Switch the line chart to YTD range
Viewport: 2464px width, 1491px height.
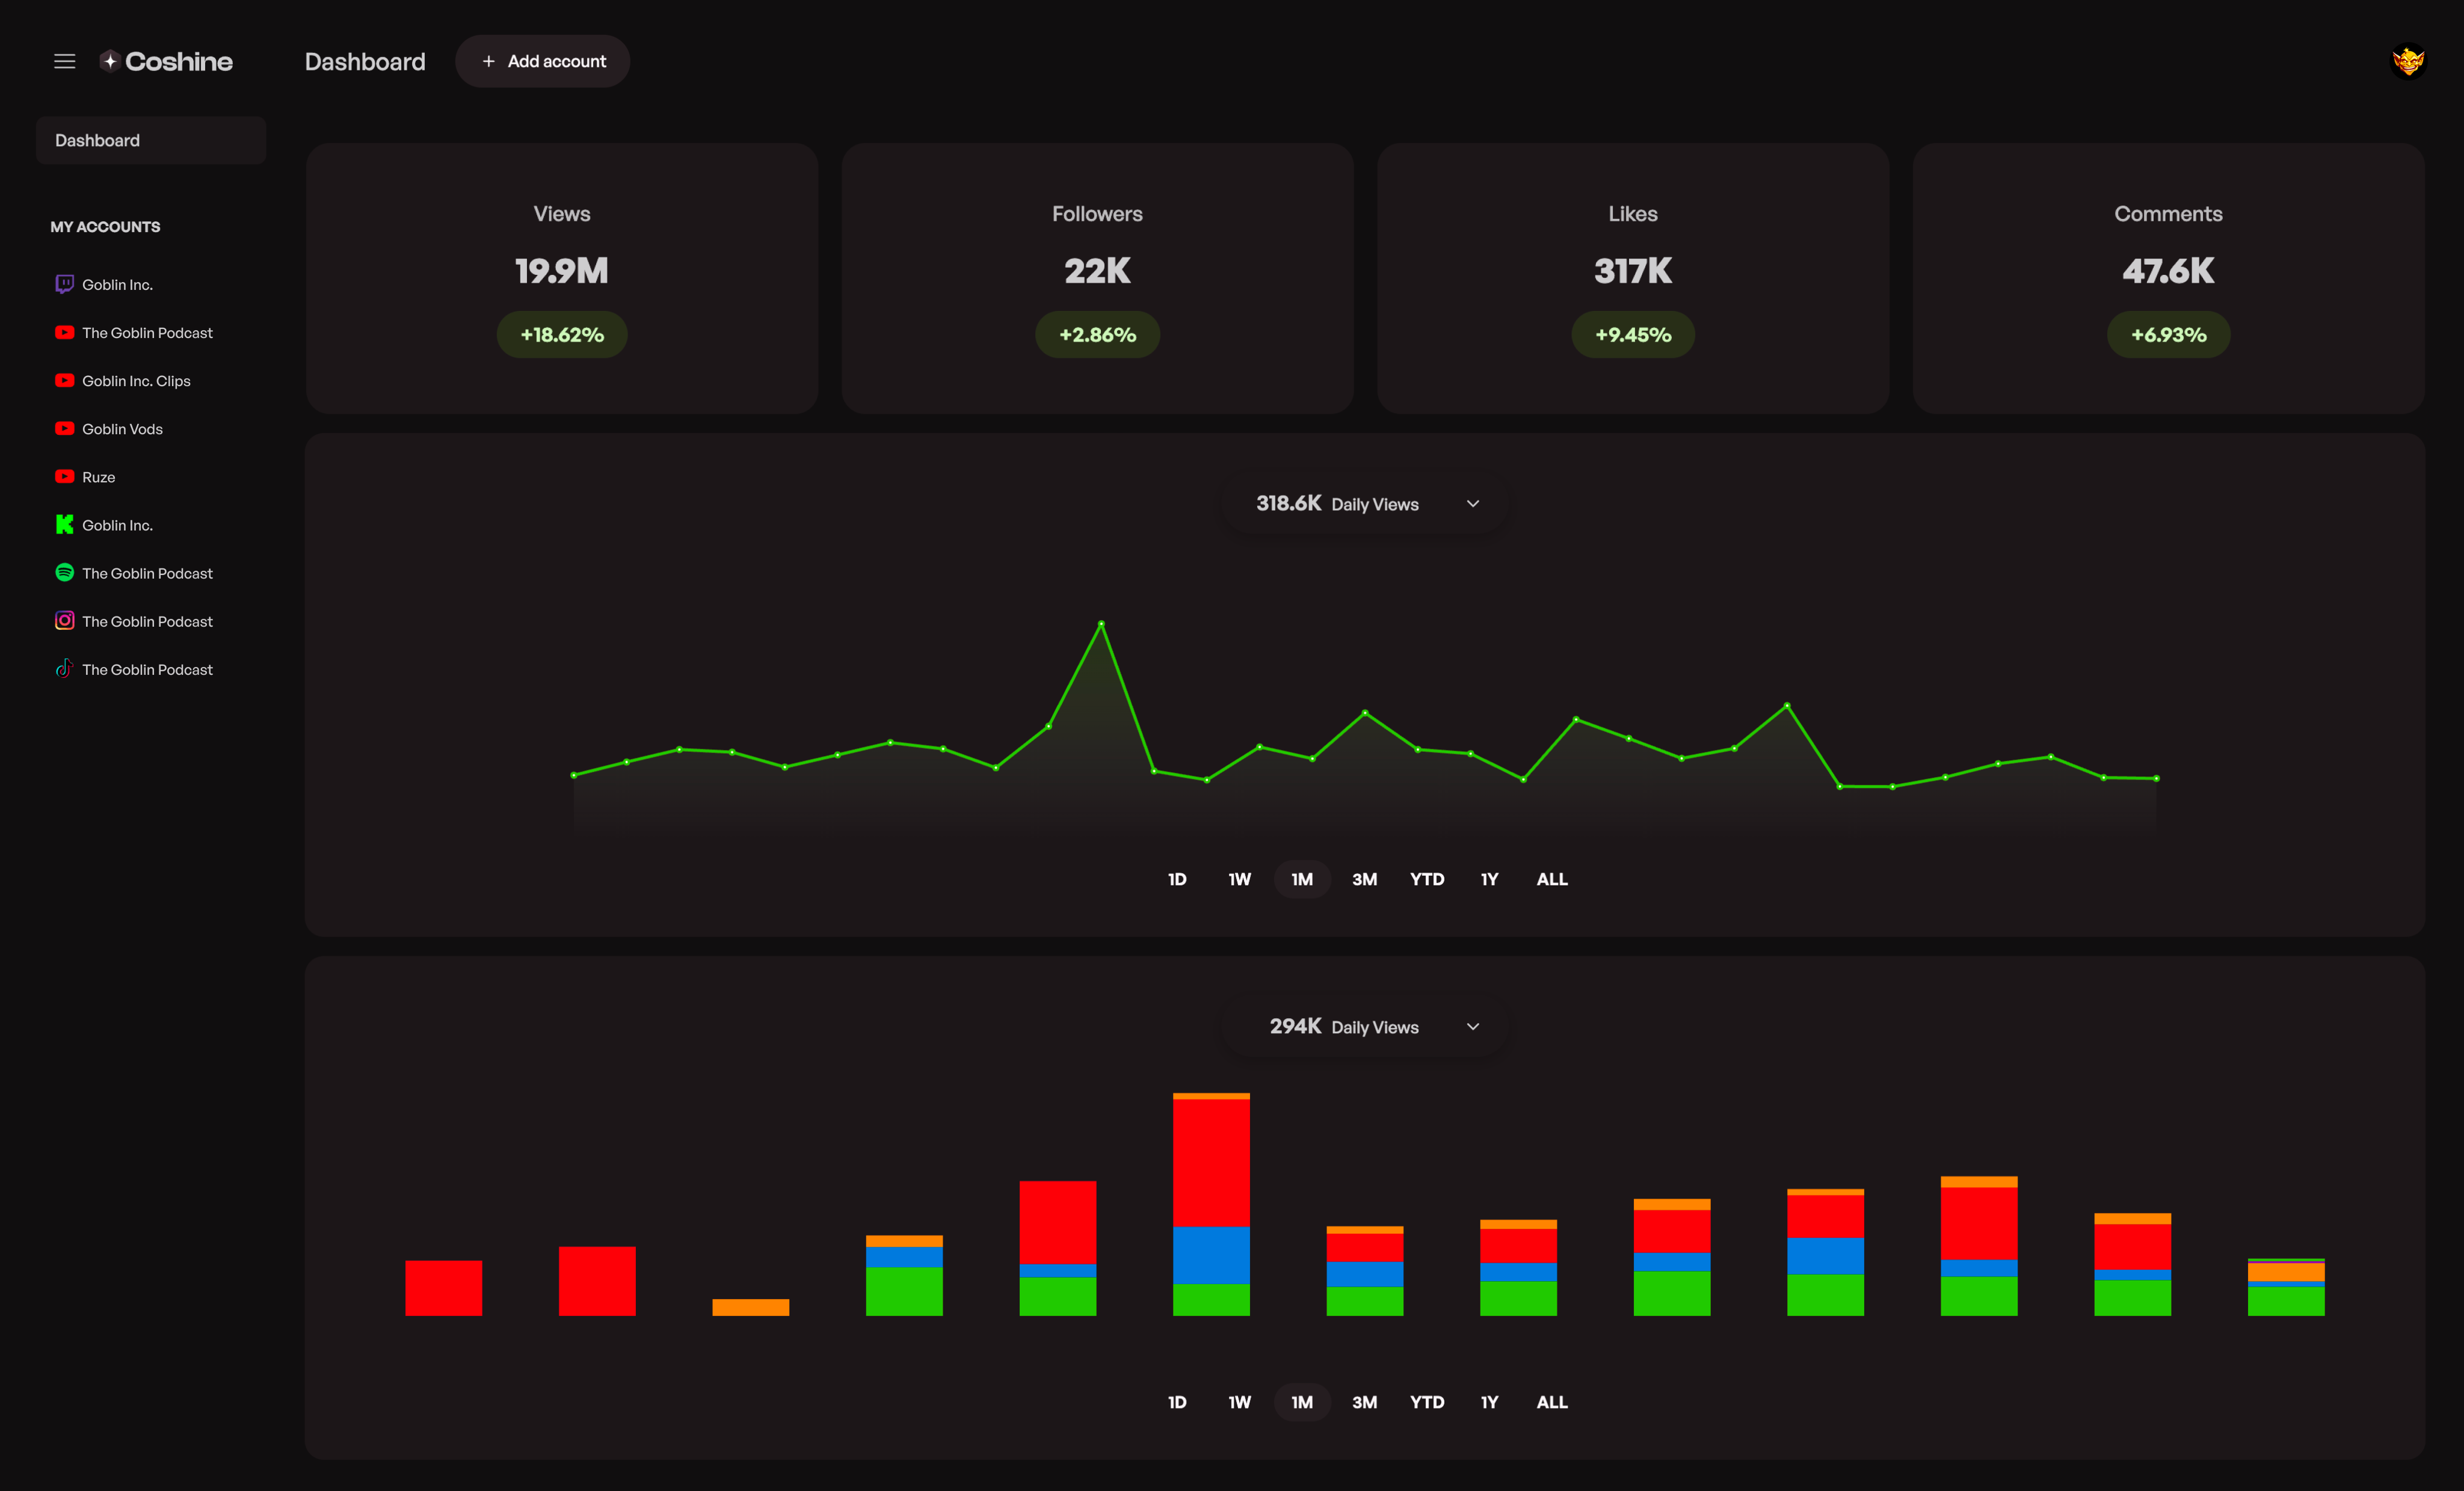point(1427,879)
